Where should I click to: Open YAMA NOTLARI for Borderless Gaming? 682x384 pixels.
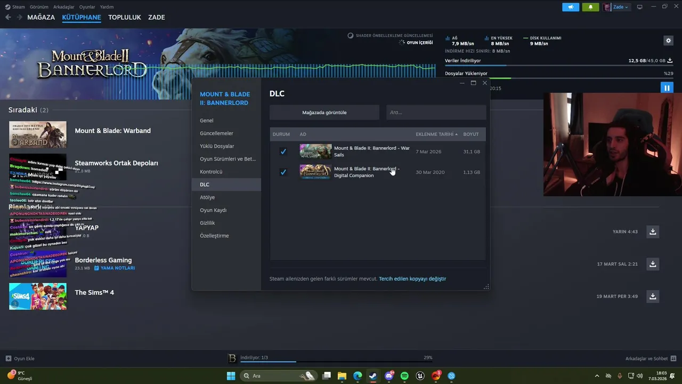tap(115, 268)
